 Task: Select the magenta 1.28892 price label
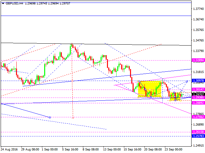198,103
